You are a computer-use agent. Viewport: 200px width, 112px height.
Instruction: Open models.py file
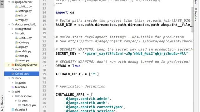pos(25,51)
